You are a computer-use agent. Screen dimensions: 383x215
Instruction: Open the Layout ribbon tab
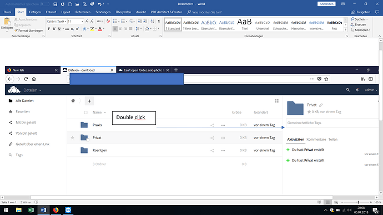pyautogui.click(x=65, y=12)
